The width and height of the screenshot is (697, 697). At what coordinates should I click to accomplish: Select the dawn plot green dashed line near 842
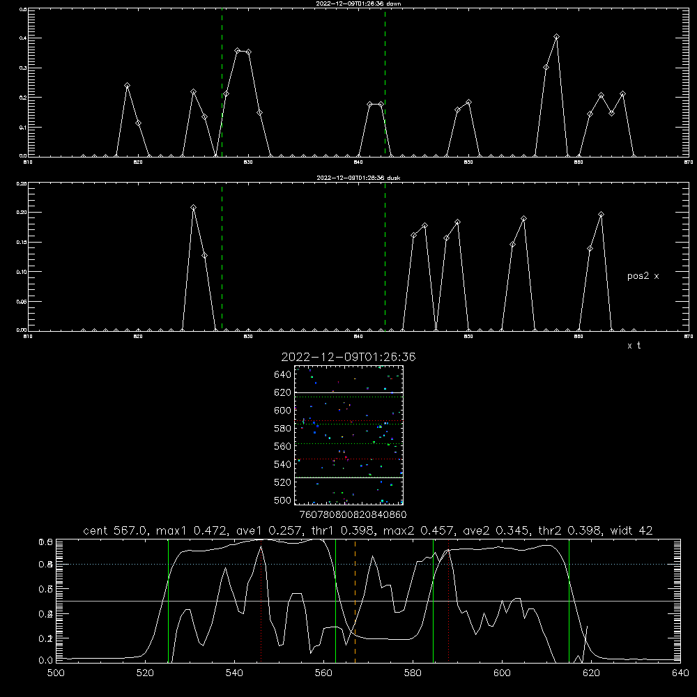(385, 82)
